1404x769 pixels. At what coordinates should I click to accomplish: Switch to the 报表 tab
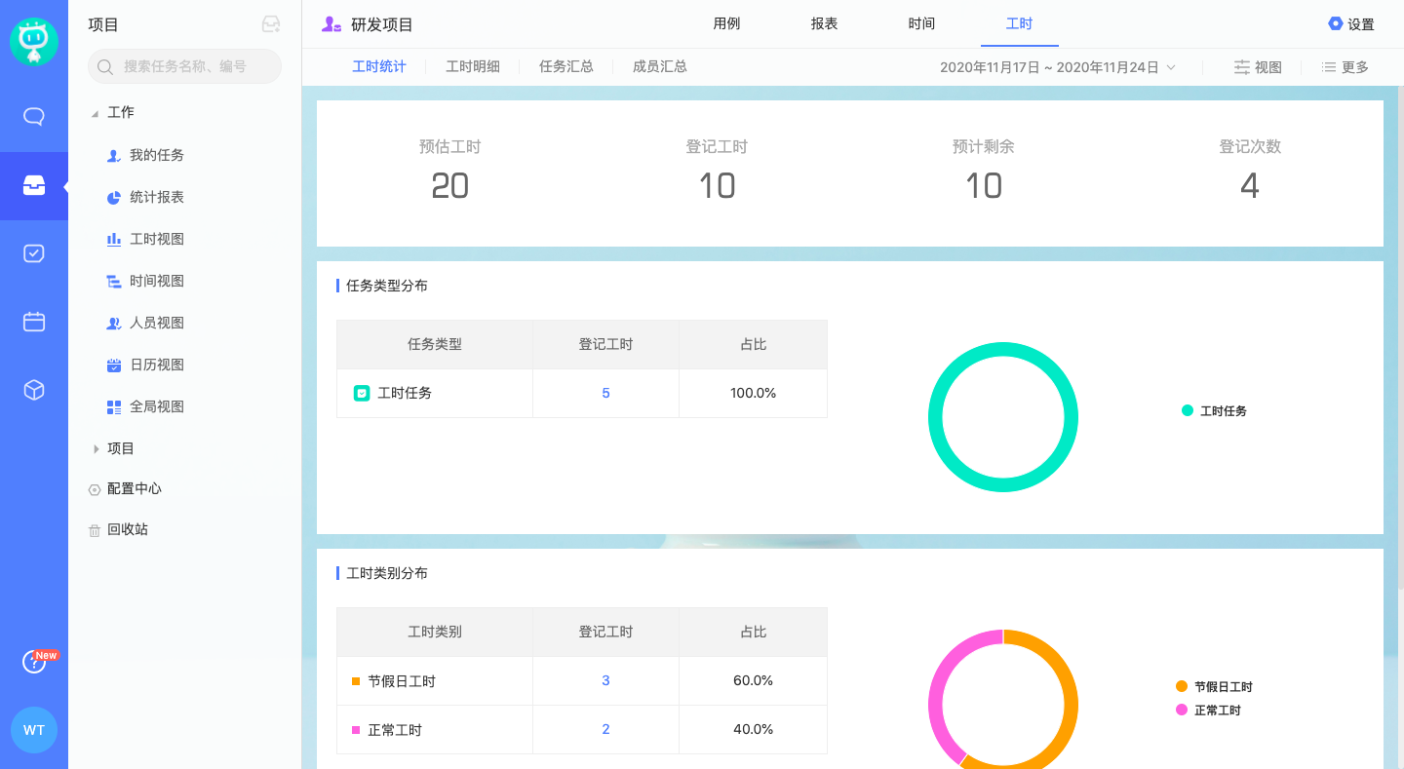pos(824,23)
